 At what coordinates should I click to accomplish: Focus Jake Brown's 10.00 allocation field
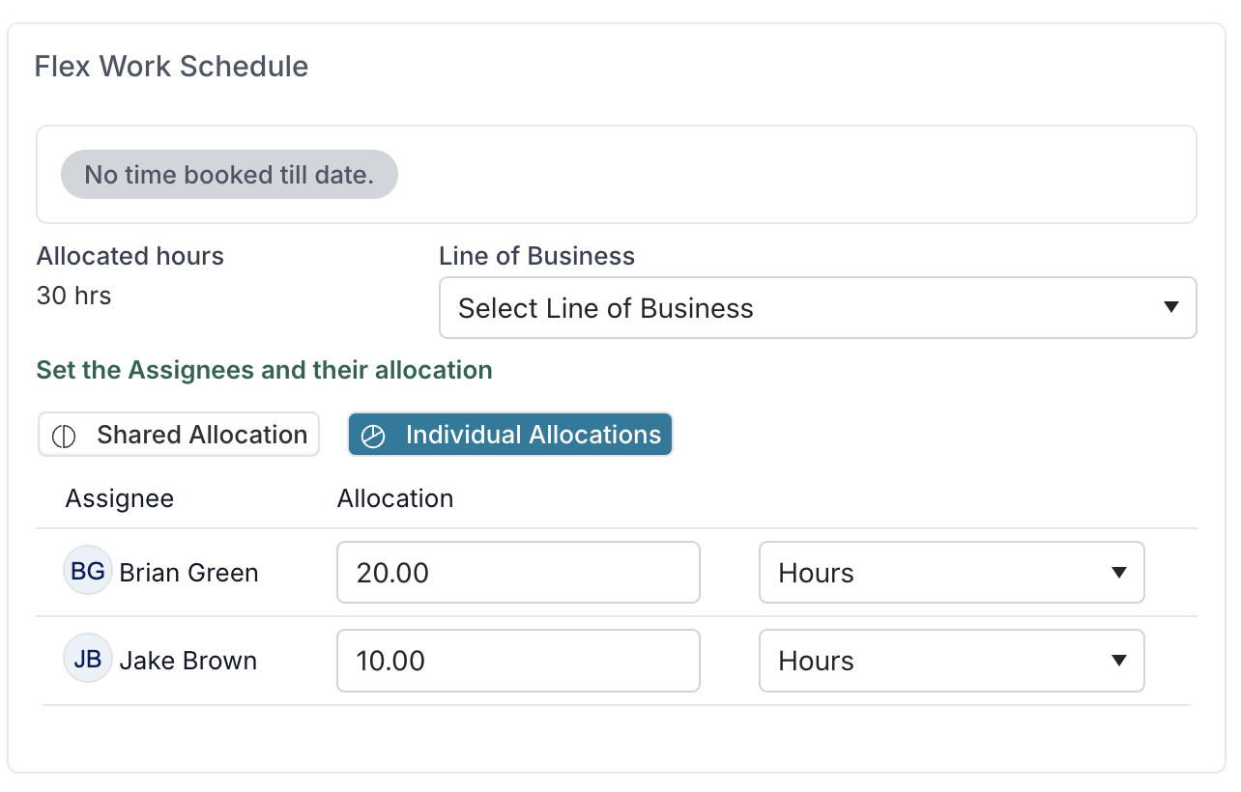(518, 661)
